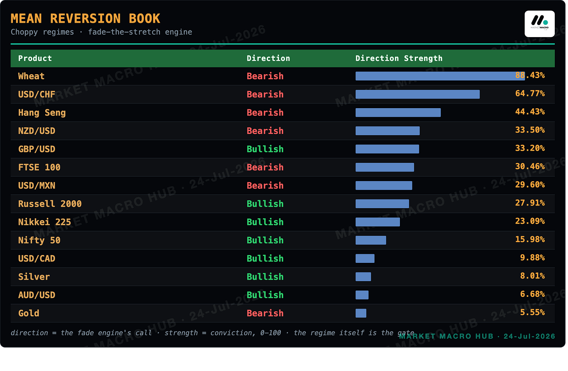Click the Direction column header
The width and height of the screenshot is (568, 371).
(268, 58)
